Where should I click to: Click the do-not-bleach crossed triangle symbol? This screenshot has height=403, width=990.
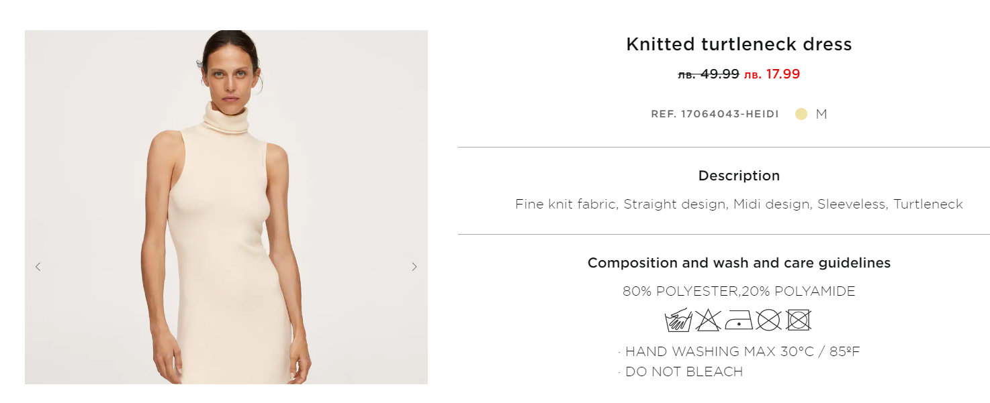tap(708, 320)
